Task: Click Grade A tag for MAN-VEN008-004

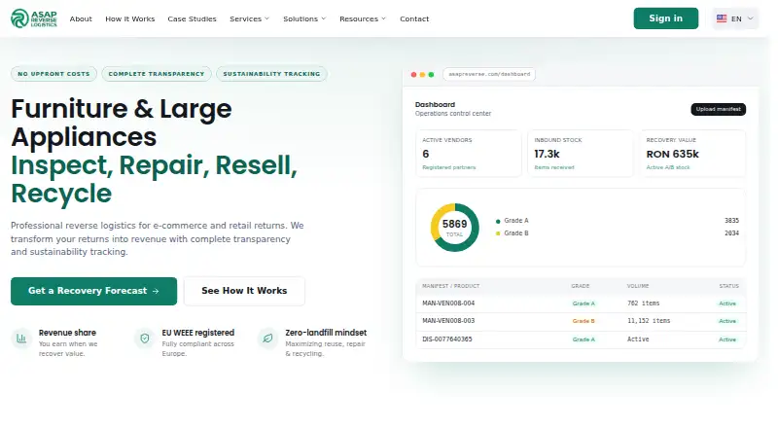Action: pyautogui.click(x=583, y=303)
